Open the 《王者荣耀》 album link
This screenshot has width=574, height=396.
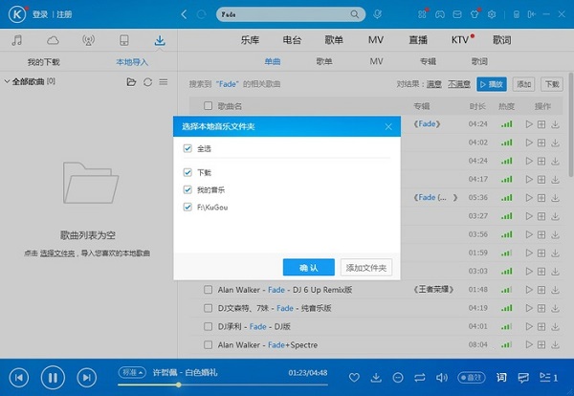coord(433,290)
